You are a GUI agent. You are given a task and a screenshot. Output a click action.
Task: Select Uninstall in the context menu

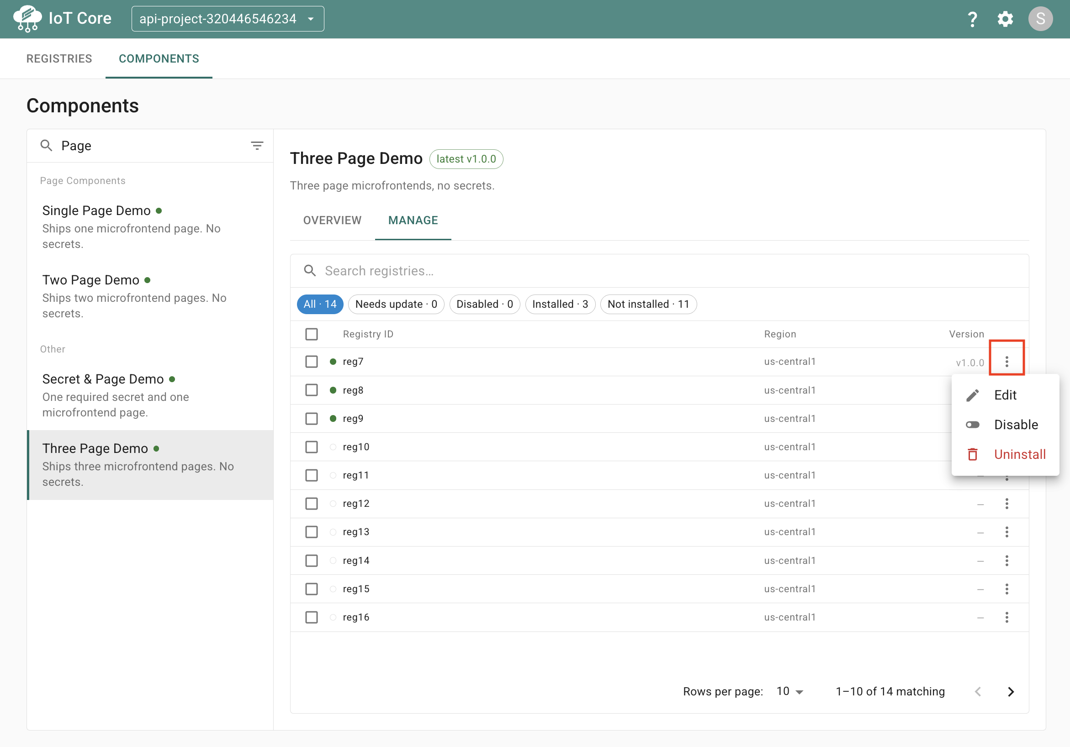(x=1005, y=454)
